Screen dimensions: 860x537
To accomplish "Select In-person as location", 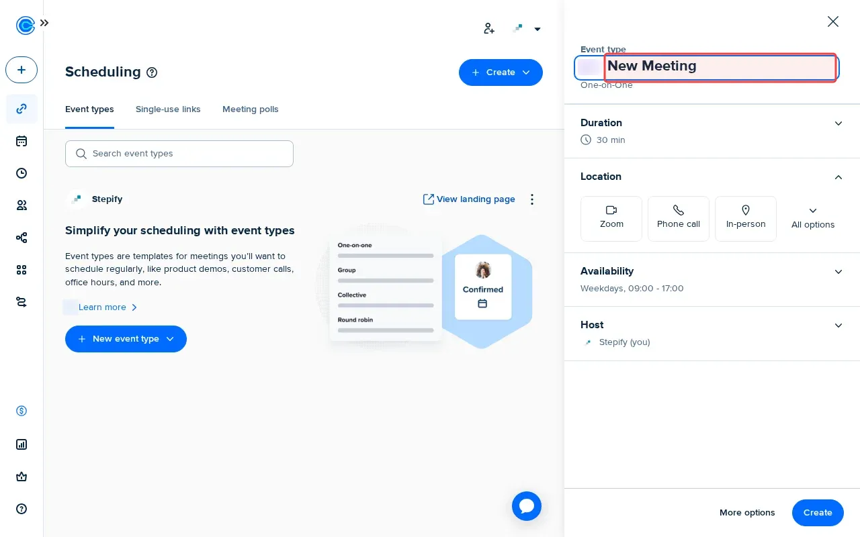I will [746, 218].
